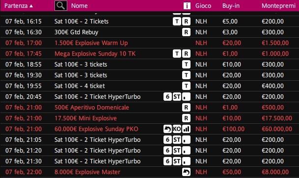The width and height of the screenshot is (299, 178).
Task: Click the magnifier search icon
Action: 61,6
